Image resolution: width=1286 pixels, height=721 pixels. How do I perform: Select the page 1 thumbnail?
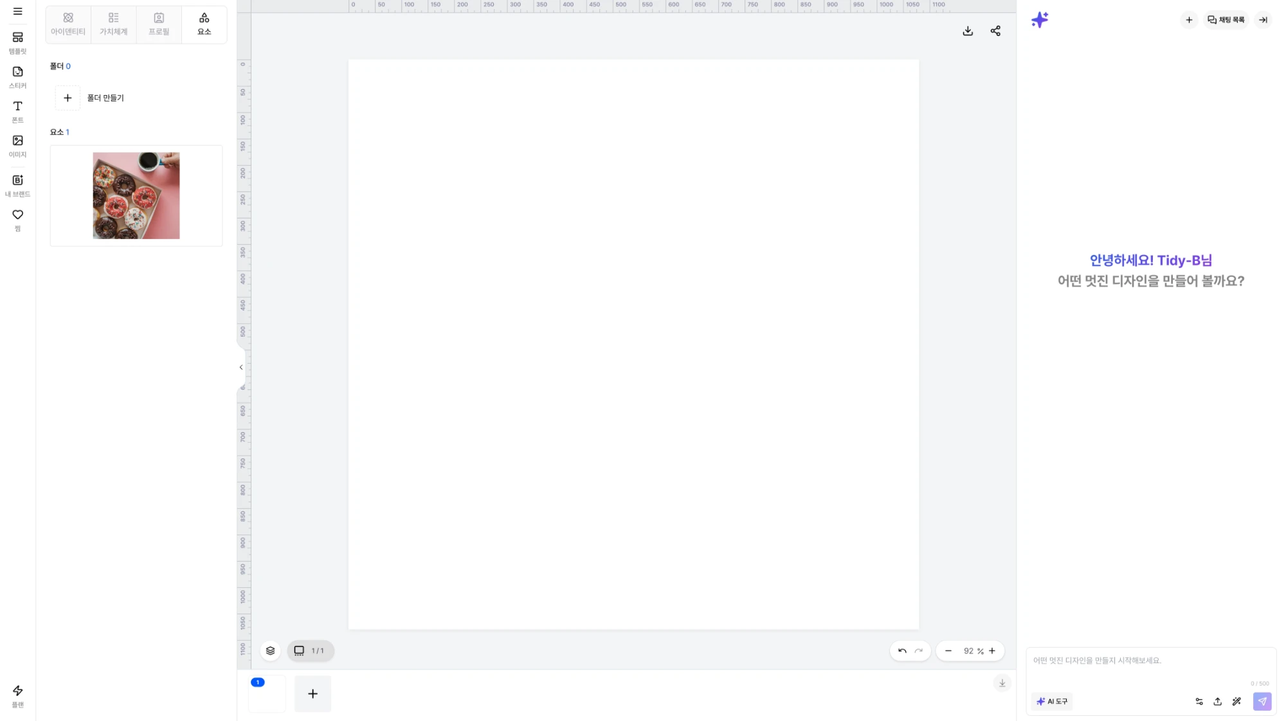267,693
